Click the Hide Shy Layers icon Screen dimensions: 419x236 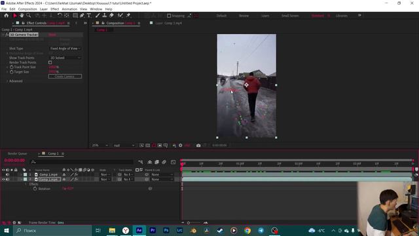pos(150,162)
